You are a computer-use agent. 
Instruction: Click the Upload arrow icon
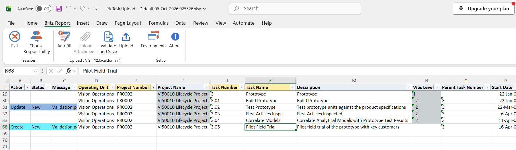[126, 37]
